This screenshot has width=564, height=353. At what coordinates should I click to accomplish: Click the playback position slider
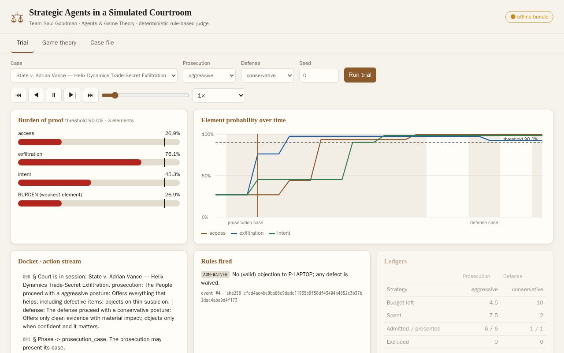[x=145, y=95]
